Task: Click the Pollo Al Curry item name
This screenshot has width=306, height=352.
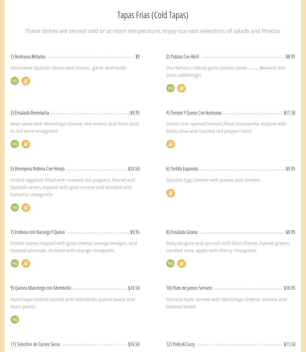Action: click(x=180, y=344)
